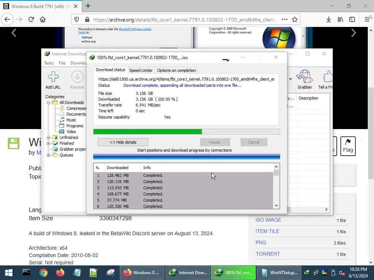Launch Chrome from the taskbar
The image size is (374, 280).
43,273
